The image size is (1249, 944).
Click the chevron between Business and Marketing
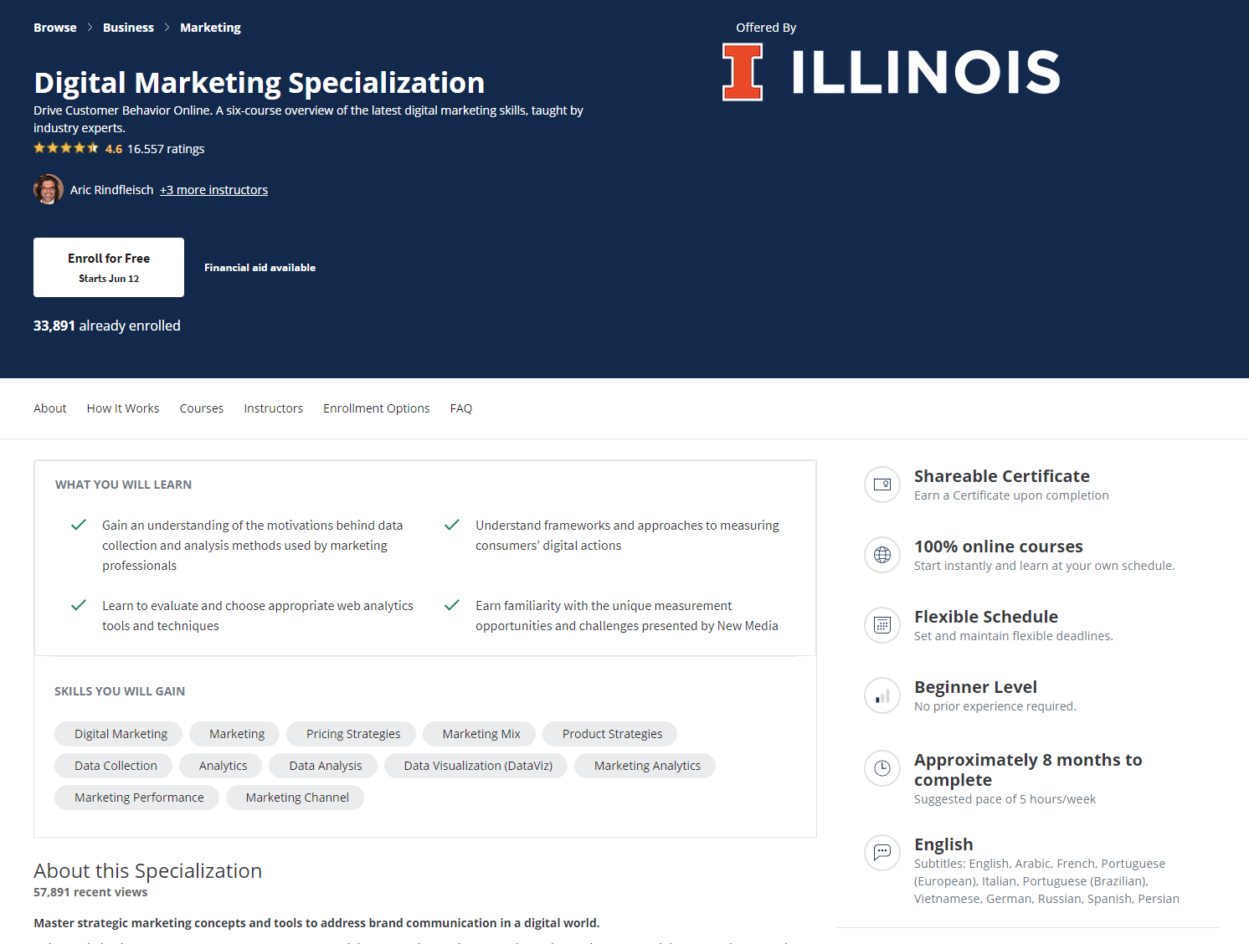[x=167, y=28]
